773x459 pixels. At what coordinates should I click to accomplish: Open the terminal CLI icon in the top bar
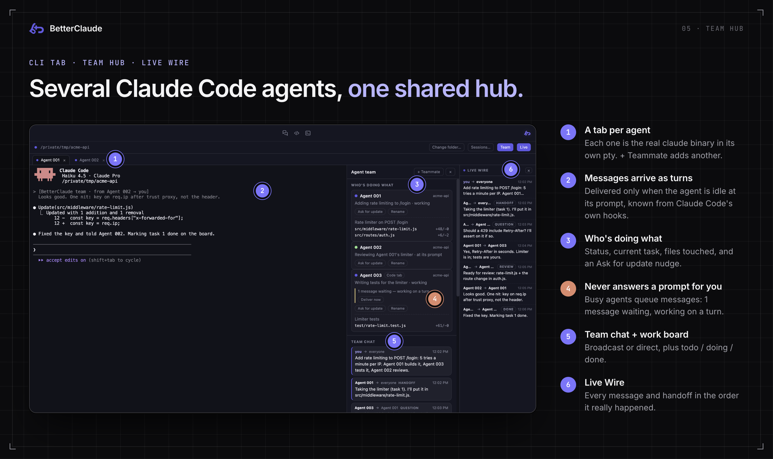(x=308, y=133)
